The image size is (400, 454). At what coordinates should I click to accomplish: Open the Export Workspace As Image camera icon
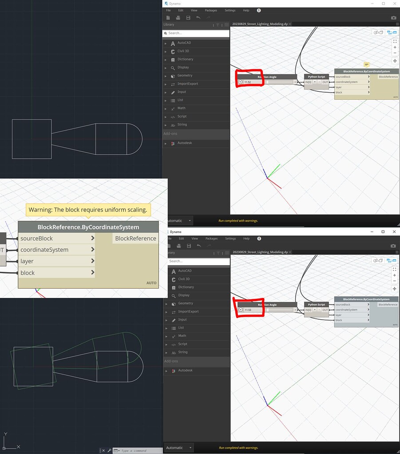point(393,18)
